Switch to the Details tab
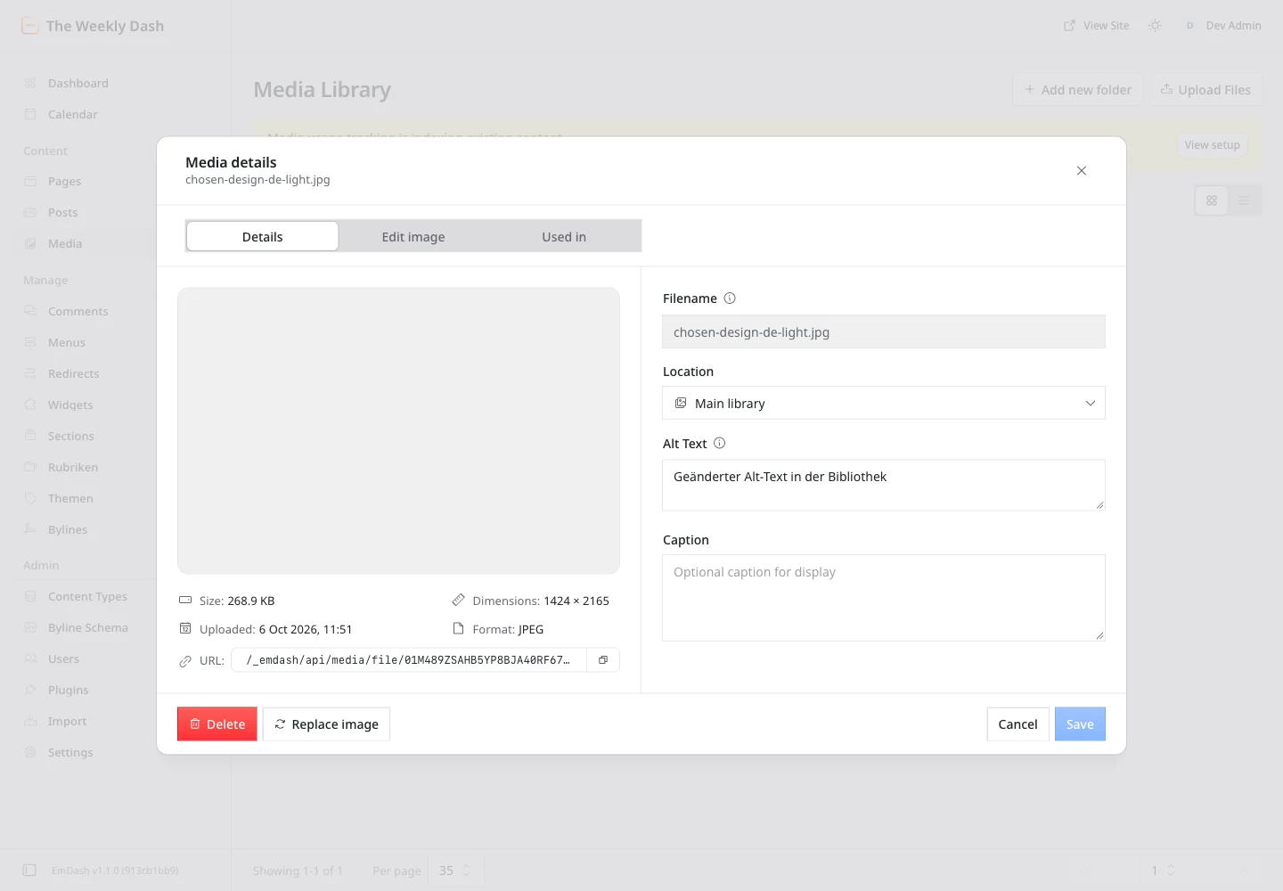Image resolution: width=1283 pixels, height=891 pixels. tap(263, 237)
